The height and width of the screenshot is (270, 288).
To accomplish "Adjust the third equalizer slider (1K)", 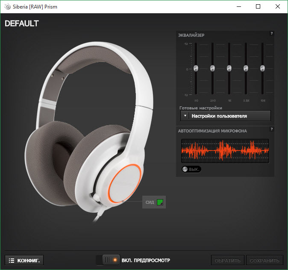I will pos(229,68).
